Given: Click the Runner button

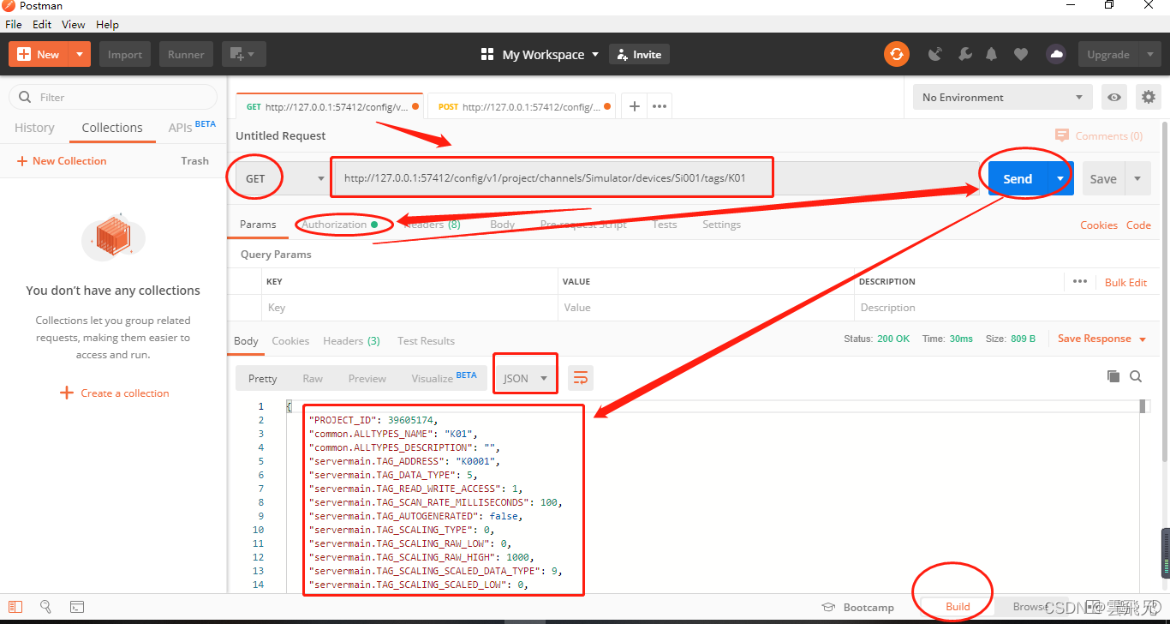Looking at the screenshot, I should tap(186, 54).
